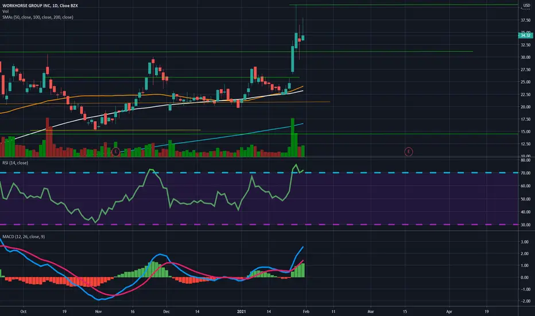Click the Mar date label on time axis

(x=371, y=311)
